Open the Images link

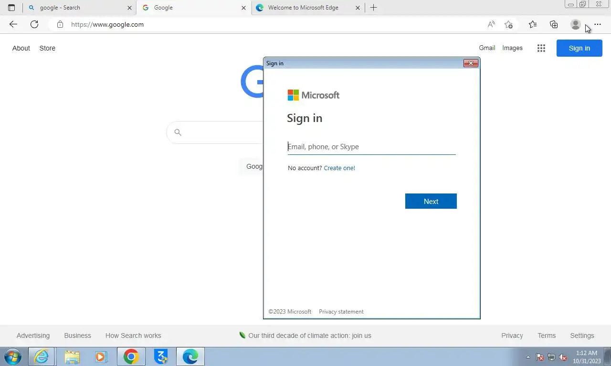512,48
